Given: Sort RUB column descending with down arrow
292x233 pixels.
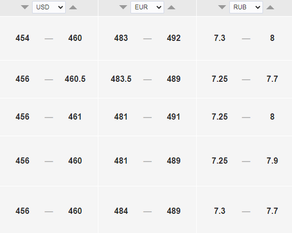Looking at the screenshot, I should click(222, 7).
